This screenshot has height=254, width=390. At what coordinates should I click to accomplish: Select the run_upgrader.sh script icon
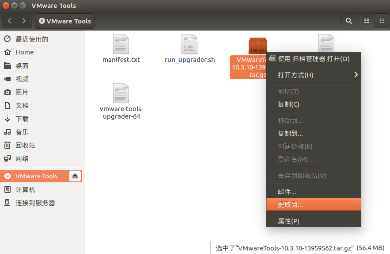pyautogui.click(x=189, y=44)
